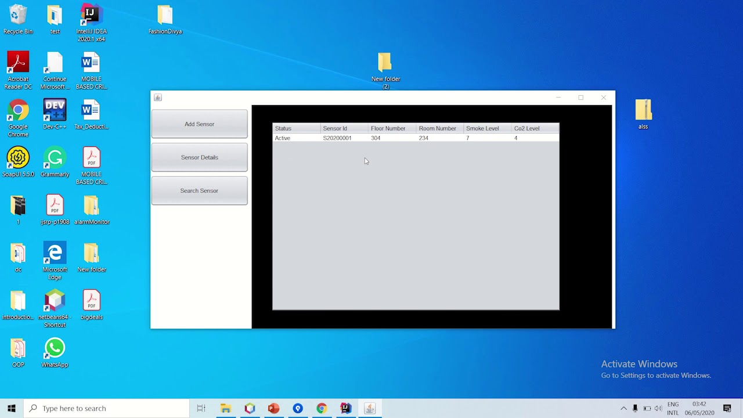Select the netbeans64 Shortcut desktop icon
This screenshot has height=418, width=743.
(x=55, y=309)
